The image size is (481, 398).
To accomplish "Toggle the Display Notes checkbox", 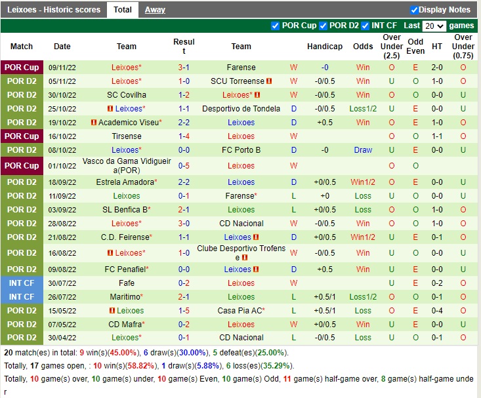I will [414, 10].
